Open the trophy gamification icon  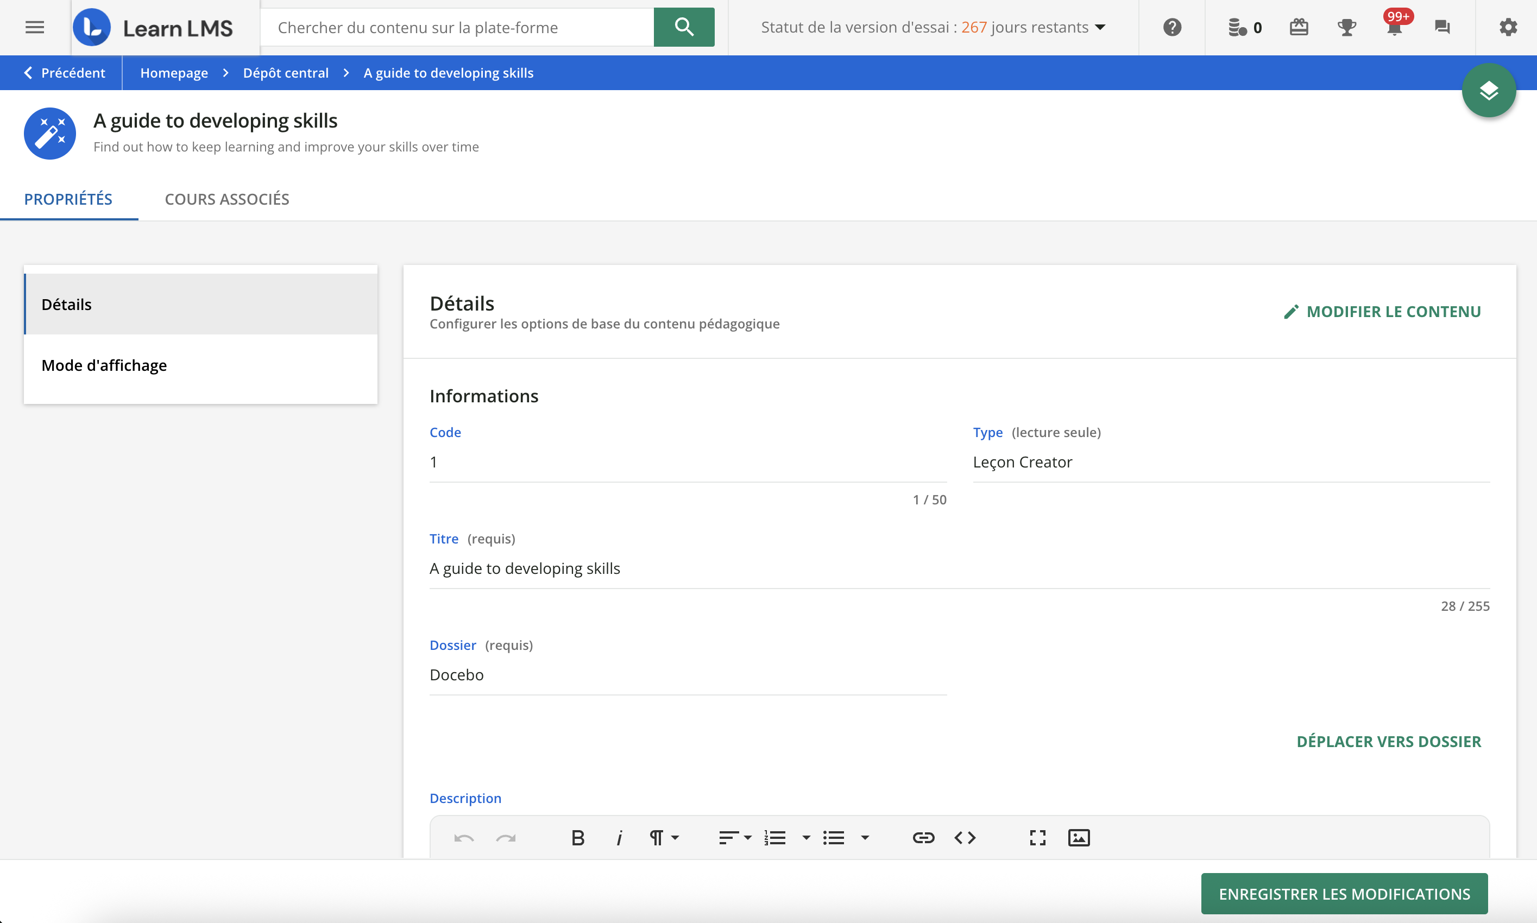point(1347,27)
